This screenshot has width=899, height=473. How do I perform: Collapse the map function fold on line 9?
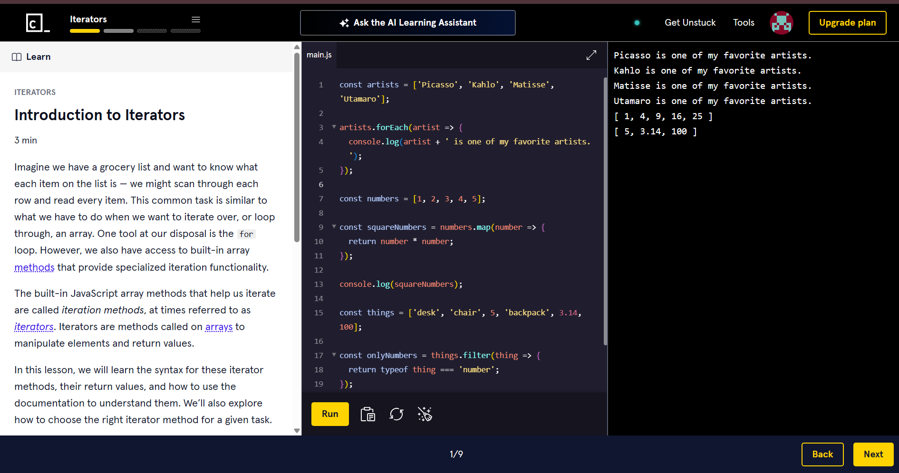[334, 227]
